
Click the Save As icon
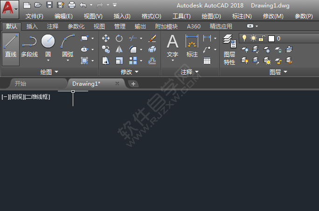click(x=61, y=5)
